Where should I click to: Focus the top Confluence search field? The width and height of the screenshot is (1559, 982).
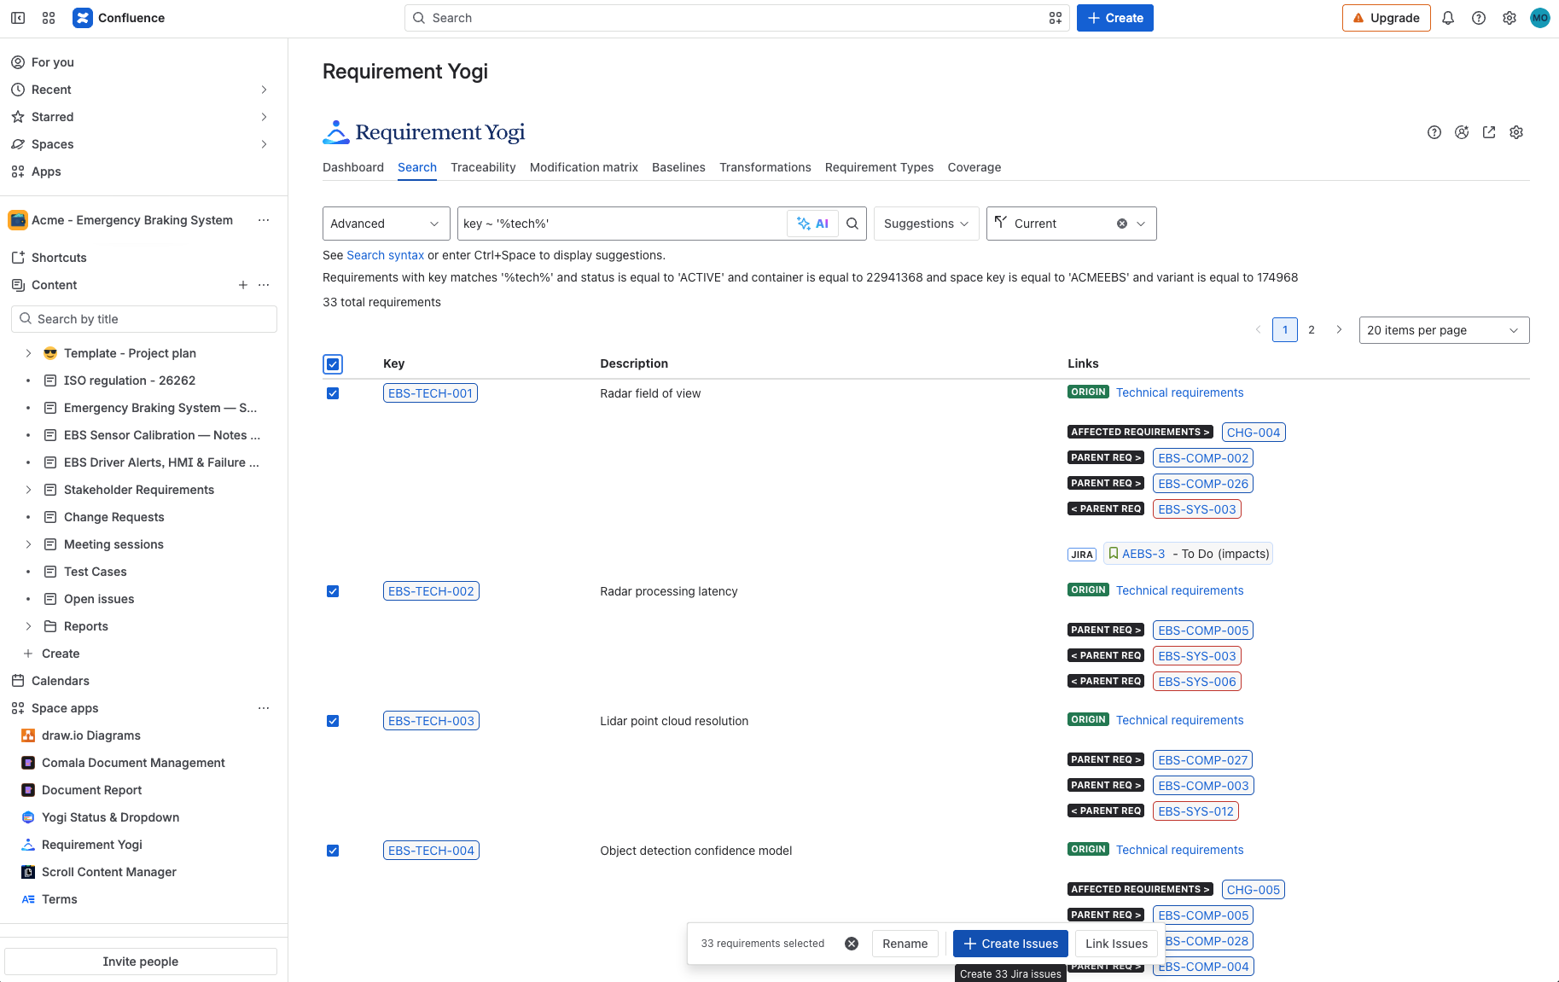click(x=736, y=18)
